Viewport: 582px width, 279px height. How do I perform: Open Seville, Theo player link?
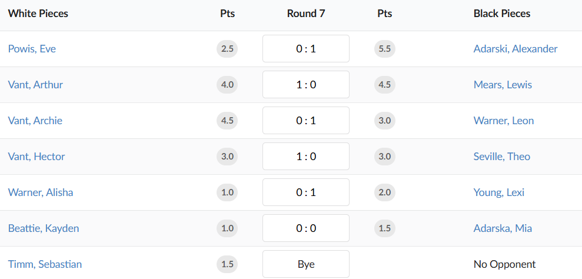point(501,157)
